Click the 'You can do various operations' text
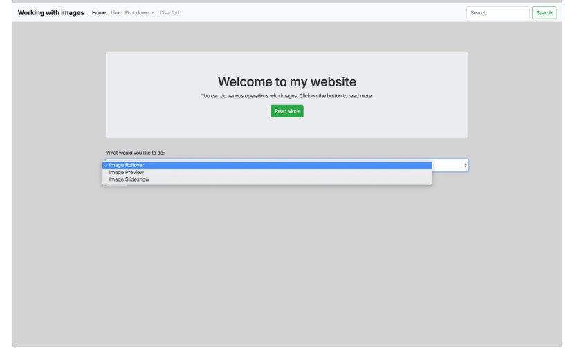The width and height of the screenshot is (577, 359). coord(287,96)
